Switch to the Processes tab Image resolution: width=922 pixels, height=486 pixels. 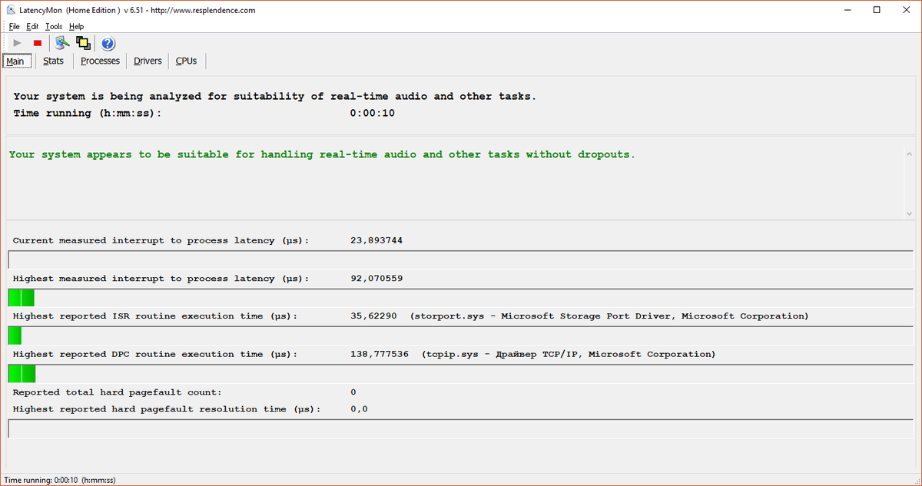tap(100, 61)
